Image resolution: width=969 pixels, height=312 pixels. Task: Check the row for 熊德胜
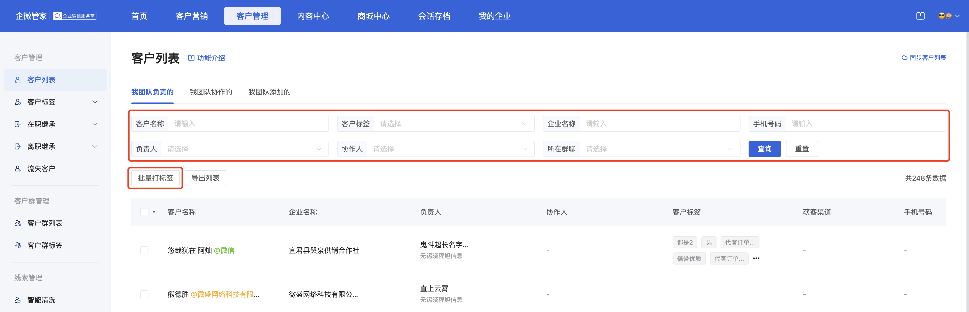tap(144, 294)
